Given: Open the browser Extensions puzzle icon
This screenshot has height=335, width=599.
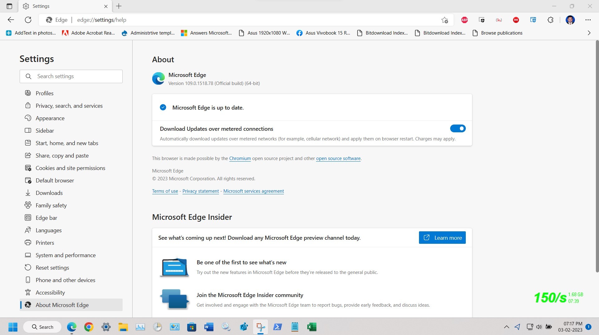Looking at the screenshot, I should pyautogui.click(x=550, y=20).
